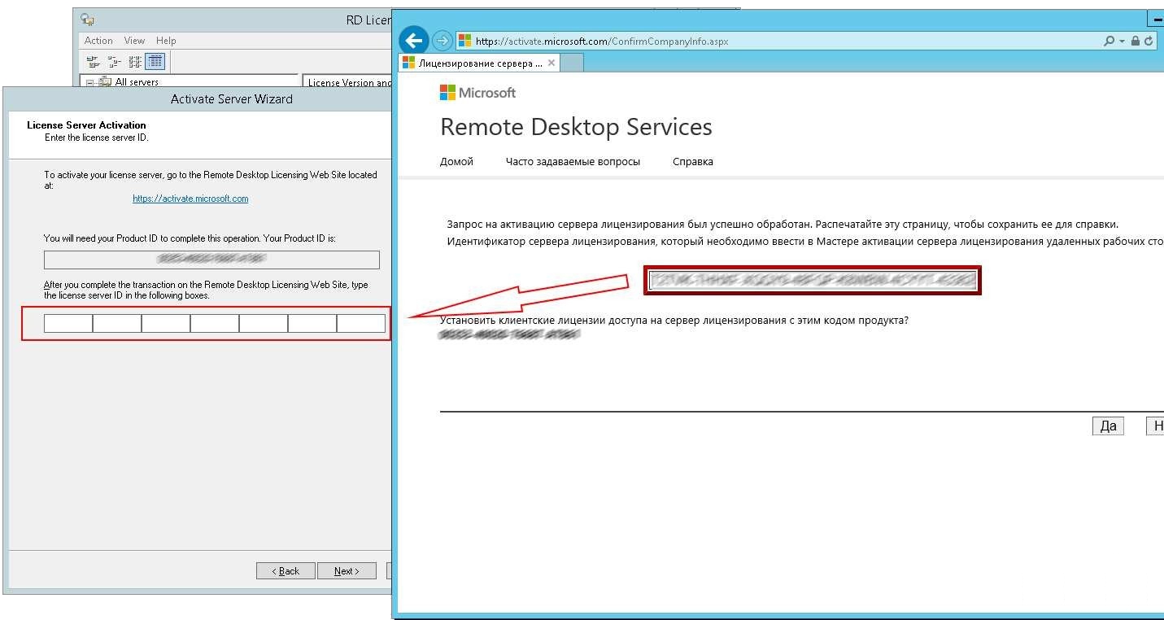Screen dimensions: 1164x620
Task: Click the 'Установить клиентские лицензии' question text
Action: click(674, 321)
